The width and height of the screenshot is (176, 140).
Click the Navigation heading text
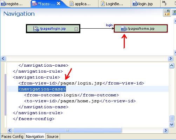(x=19, y=14)
